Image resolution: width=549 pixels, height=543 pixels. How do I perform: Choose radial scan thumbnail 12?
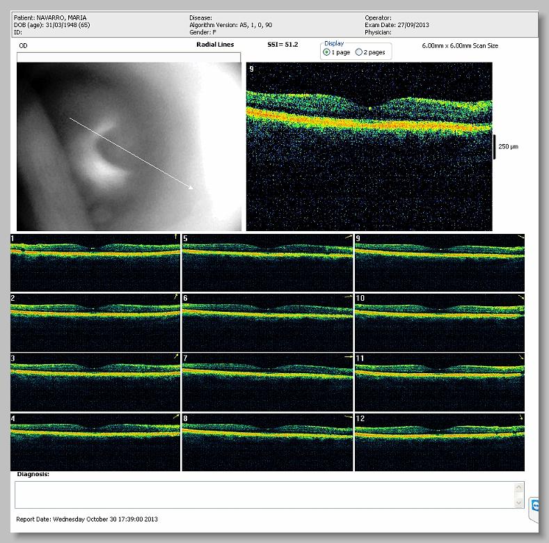point(440,442)
